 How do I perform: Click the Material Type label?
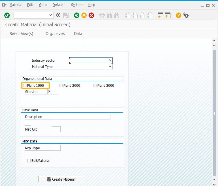coord(42,67)
